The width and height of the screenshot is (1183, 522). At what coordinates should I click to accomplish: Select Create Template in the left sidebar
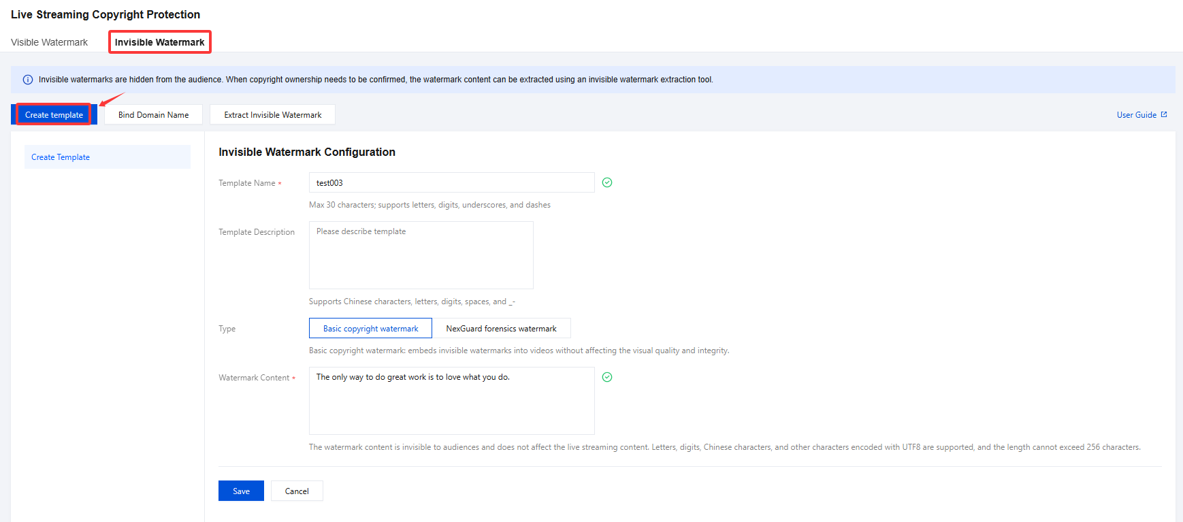point(61,157)
